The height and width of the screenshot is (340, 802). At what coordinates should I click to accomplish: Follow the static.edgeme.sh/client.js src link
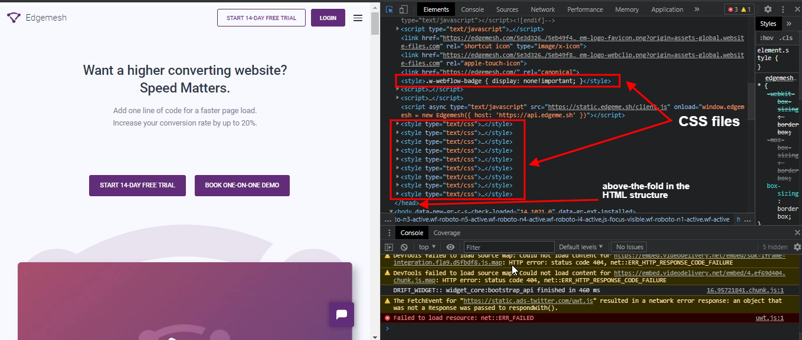tap(608, 107)
